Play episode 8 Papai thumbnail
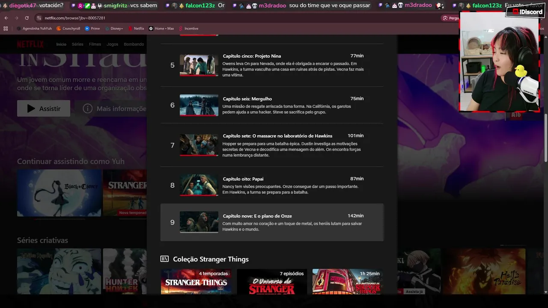 [x=199, y=185]
